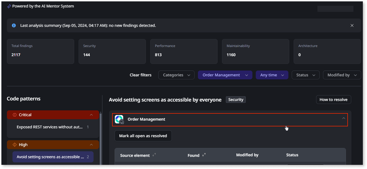Collapse the Order Management findings section
Image resolution: width=367 pixels, height=169 pixels.
tap(343, 118)
